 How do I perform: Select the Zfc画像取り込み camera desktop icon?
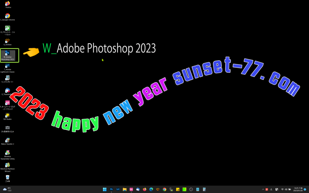7,129
